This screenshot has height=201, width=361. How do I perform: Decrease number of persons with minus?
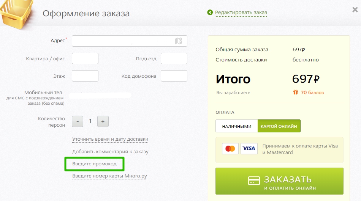pyautogui.click(x=78, y=121)
